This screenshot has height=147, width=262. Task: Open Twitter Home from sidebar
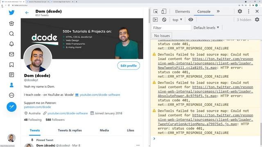(11, 24)
